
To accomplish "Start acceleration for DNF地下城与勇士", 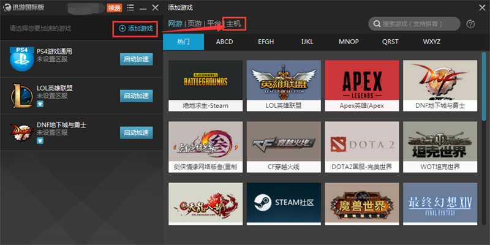I will coord(136,132).
